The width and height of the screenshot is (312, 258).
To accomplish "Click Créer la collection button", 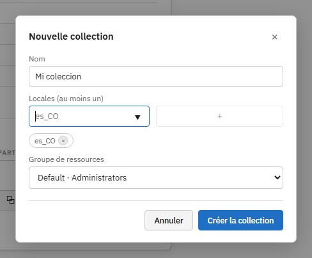I will [240, 220].
